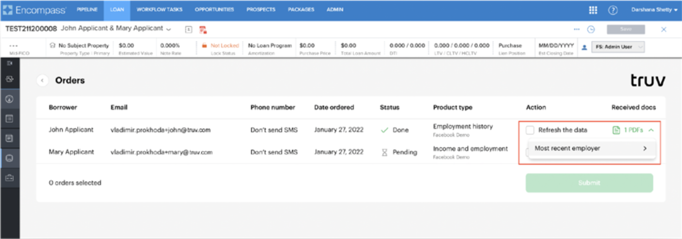Click the Mid-FICO three dots

(x=13, y=46)
